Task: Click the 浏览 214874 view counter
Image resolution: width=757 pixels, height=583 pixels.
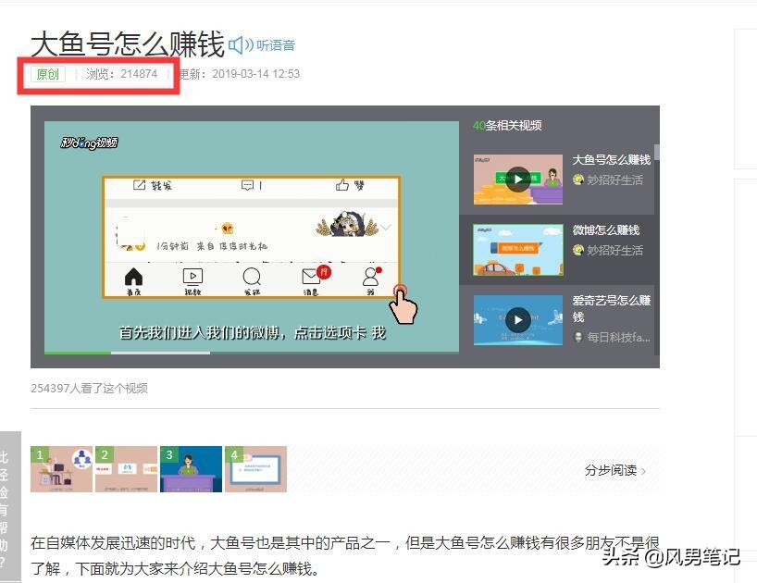Action: click(123, 74)
